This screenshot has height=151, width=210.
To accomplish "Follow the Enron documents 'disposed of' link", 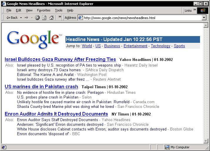I will click(43, 134).
